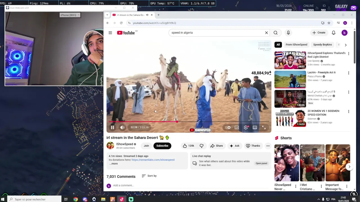Viewport: 360px width, 202px height.
Task: Open options for the Lacrim Freestyle video
Action: pyautogui.click(x=348, y=73)
